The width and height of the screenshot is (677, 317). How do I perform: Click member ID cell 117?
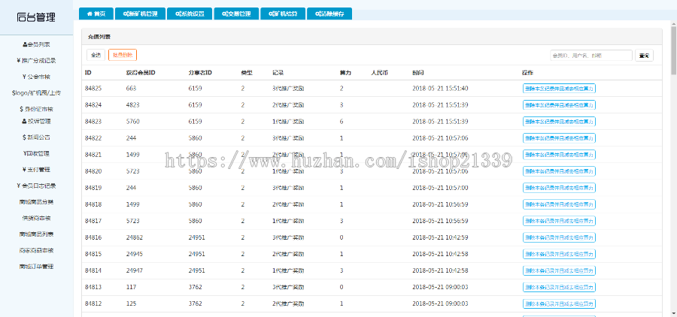click(x=131, y=287)
